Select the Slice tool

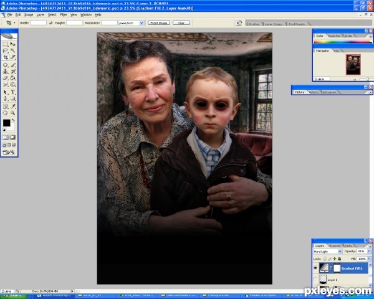[x=12, y=57]
